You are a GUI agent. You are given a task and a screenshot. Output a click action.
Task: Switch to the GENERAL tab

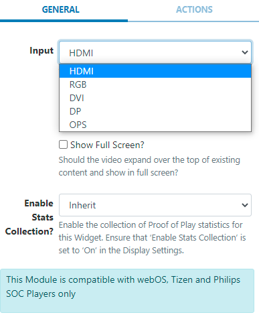[61, 9]
